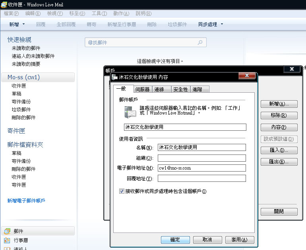Image resolution: width=306 pixels, height=250 pixels.
Task: Click the 取消 button
Action: [207, 240]
